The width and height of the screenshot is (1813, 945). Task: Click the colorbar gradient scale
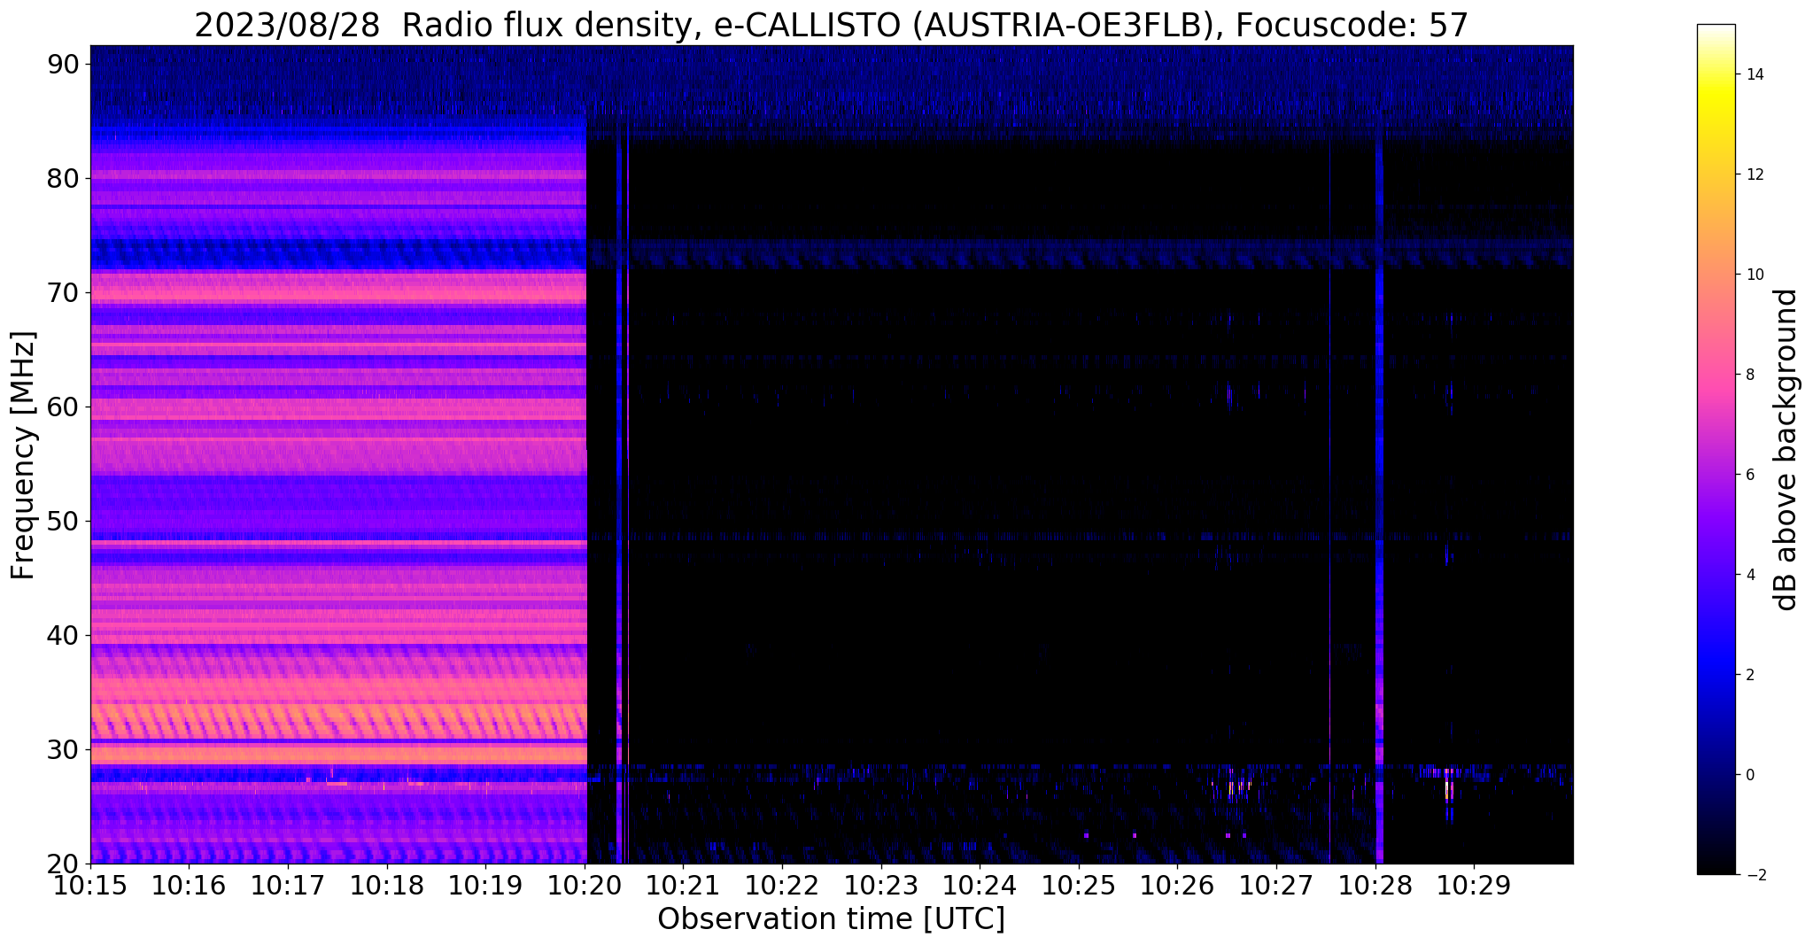(x=1716, y=449)
